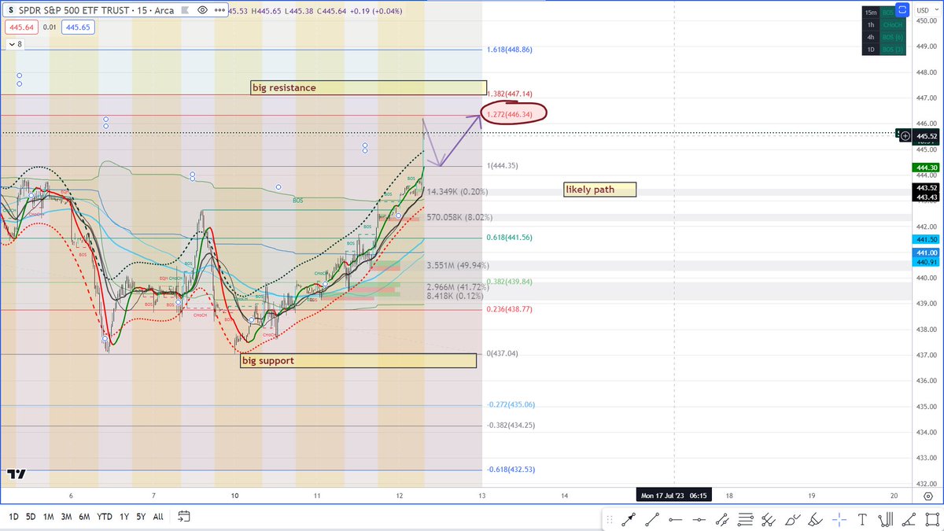Click the 1.382(447.14) Fib label
This screenshot has height=531, width=944.
pyautogui.click(x=511, y=93)
